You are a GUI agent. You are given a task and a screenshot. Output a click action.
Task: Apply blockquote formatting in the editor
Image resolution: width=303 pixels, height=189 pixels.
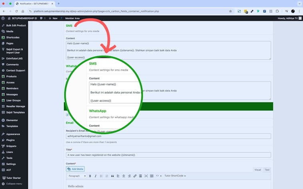pyautogui.click(x=112, y=176)
